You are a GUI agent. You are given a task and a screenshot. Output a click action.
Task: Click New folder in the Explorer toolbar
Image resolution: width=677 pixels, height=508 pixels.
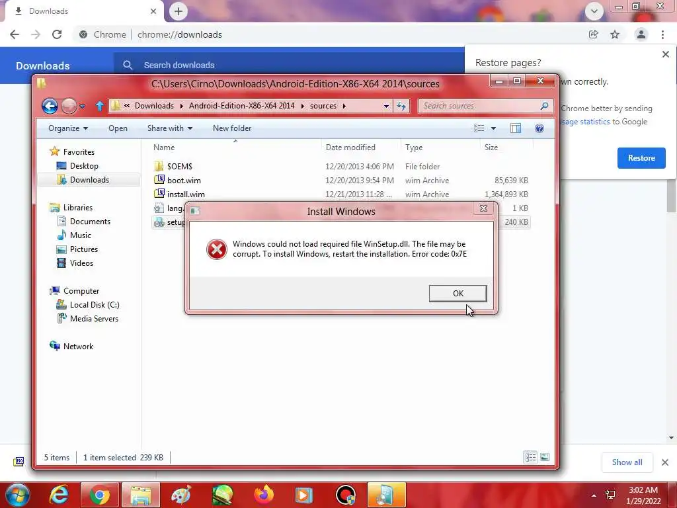coord(232,128)
